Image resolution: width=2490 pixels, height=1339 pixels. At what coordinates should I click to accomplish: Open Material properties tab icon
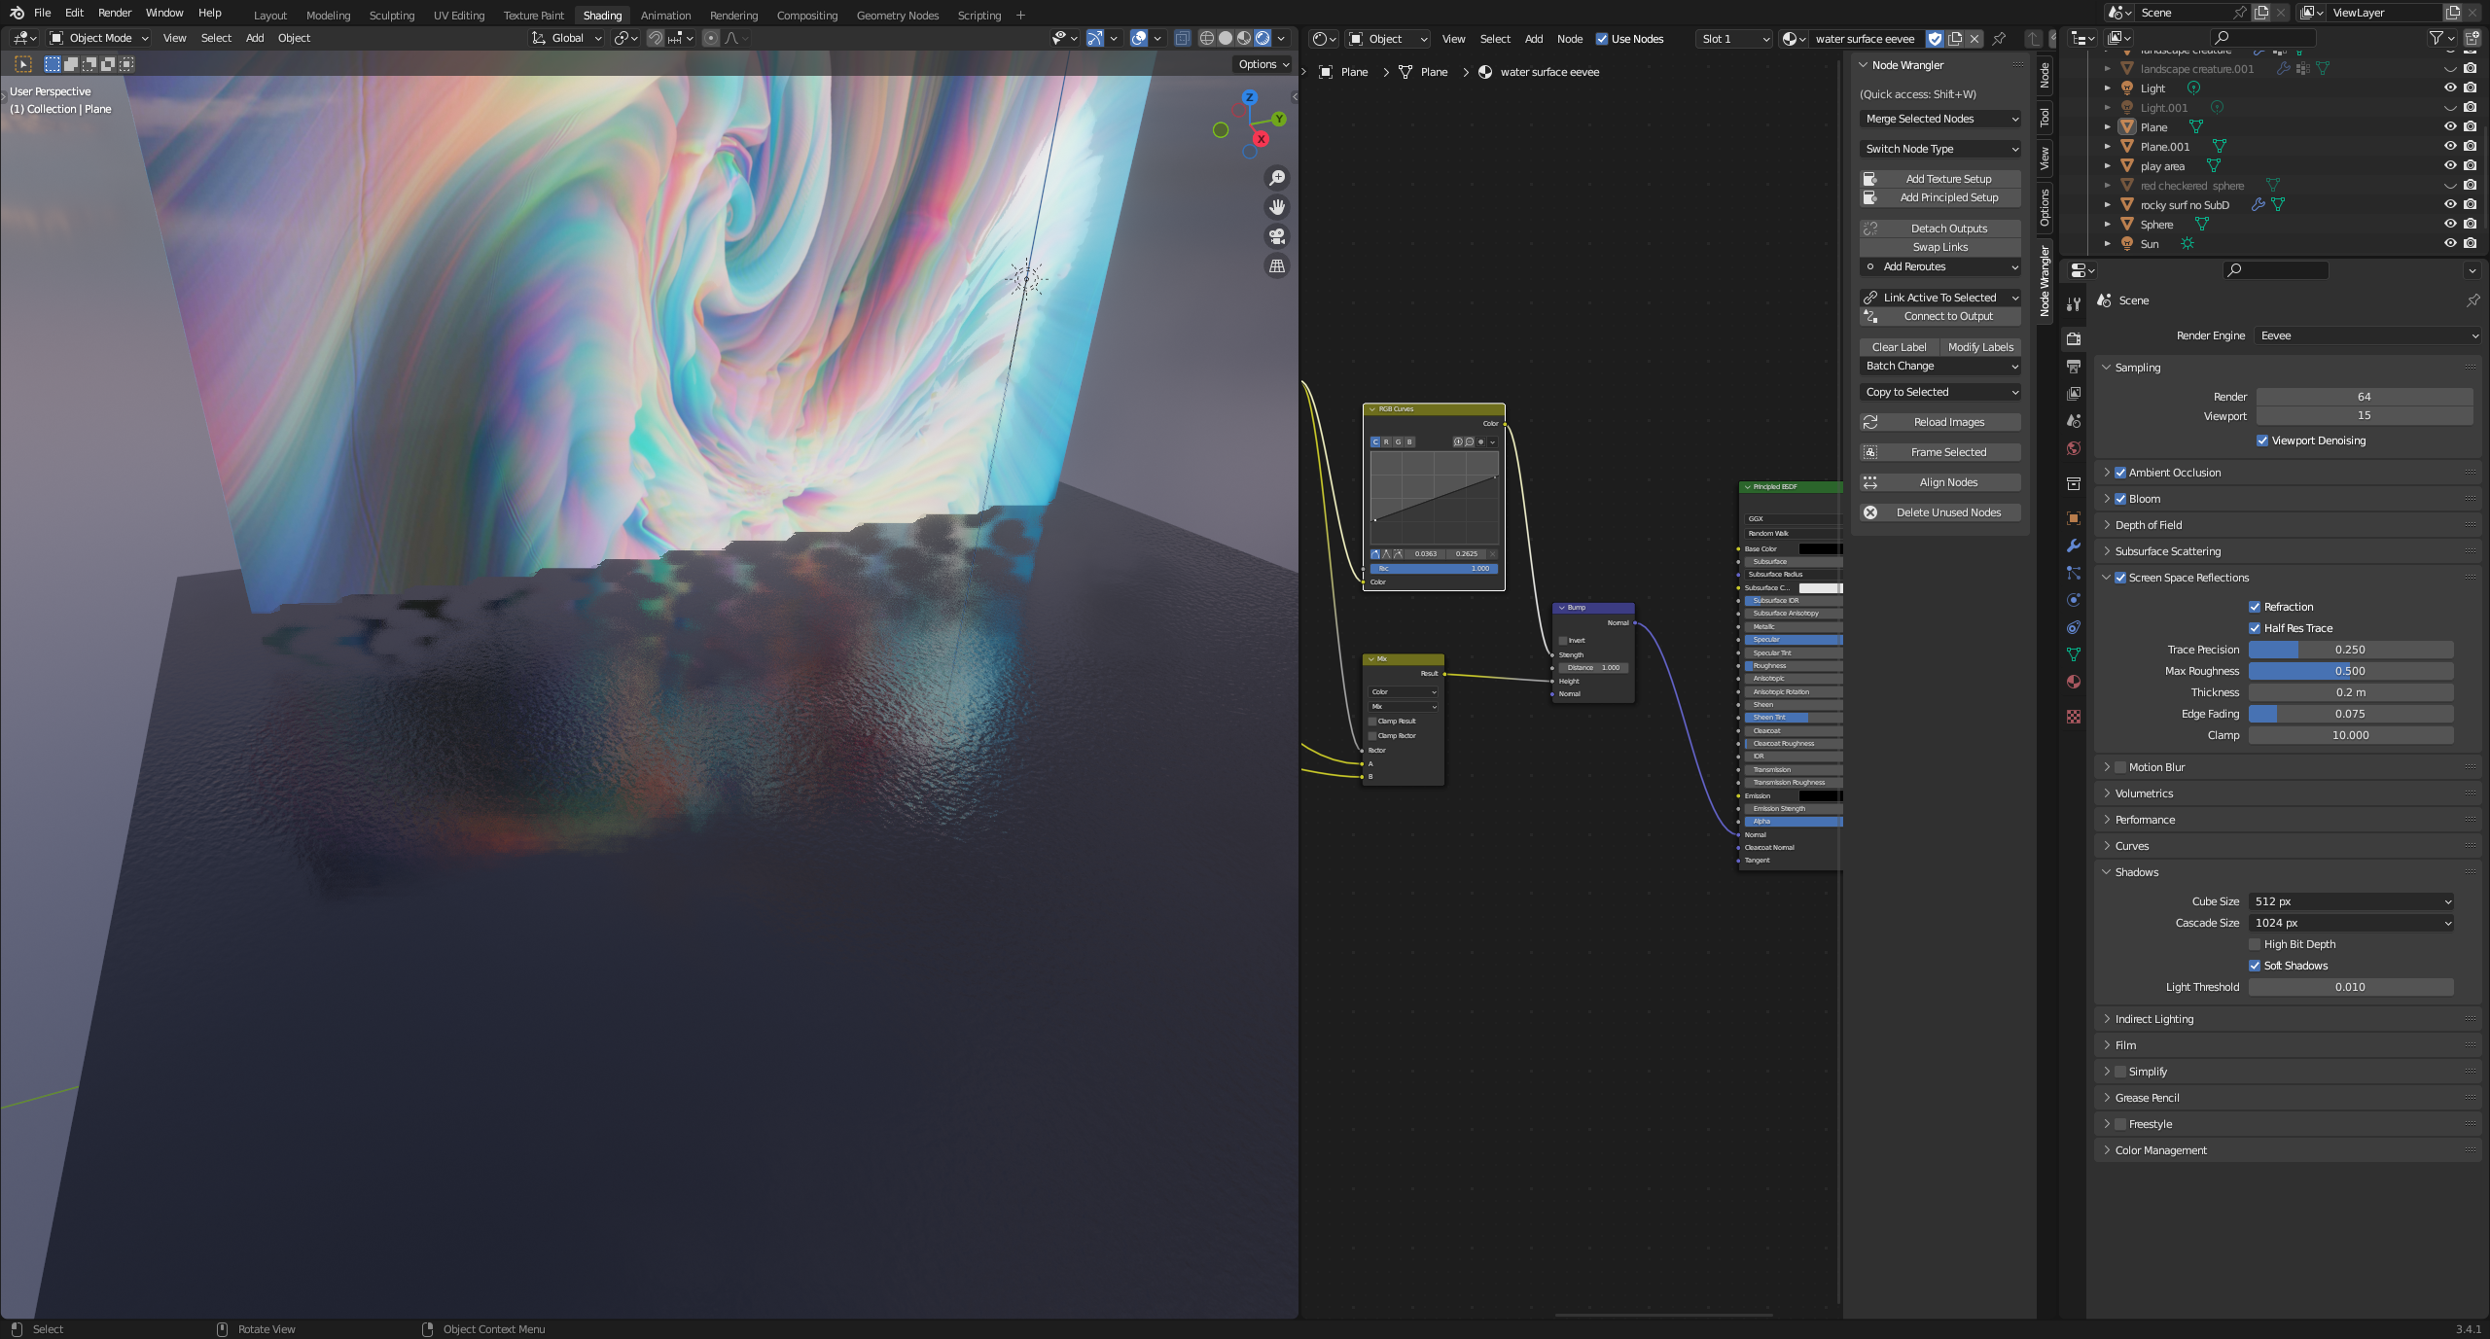pyautogui.click(x=2074, y=682)
